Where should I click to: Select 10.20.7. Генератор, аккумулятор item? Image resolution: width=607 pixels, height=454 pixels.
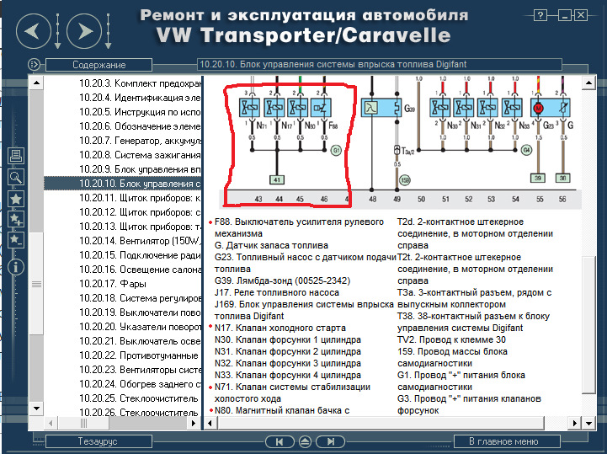tap(140, 141)
